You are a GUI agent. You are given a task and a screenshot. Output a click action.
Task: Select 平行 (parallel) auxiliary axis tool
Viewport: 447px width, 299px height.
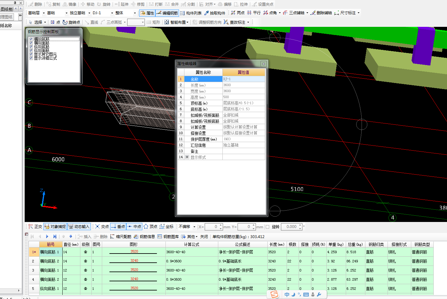254,13
